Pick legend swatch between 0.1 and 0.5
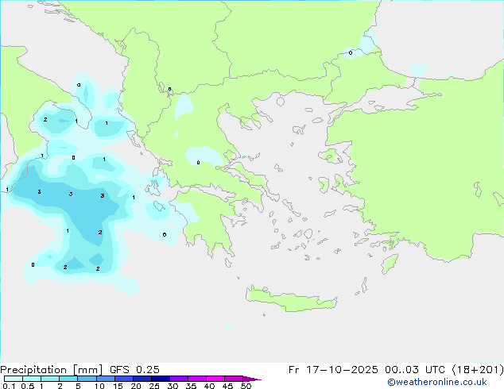 [14, 379]
